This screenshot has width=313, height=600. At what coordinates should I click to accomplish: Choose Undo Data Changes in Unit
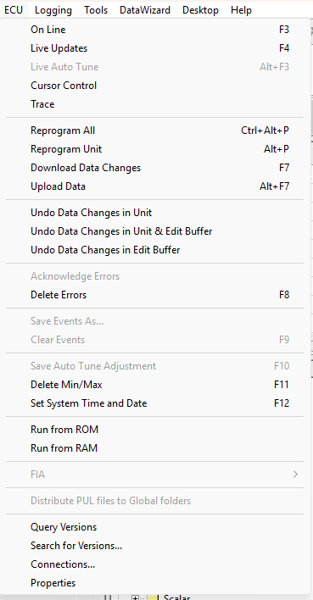click(154, 213)
